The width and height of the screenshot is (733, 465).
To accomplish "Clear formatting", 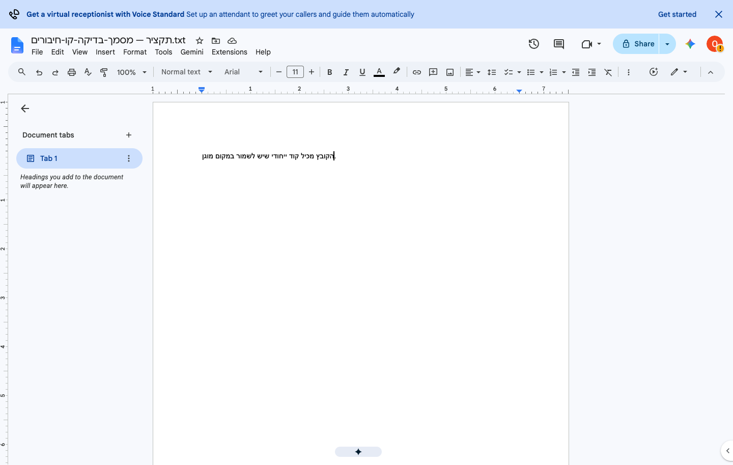I will tap(608, 72).
